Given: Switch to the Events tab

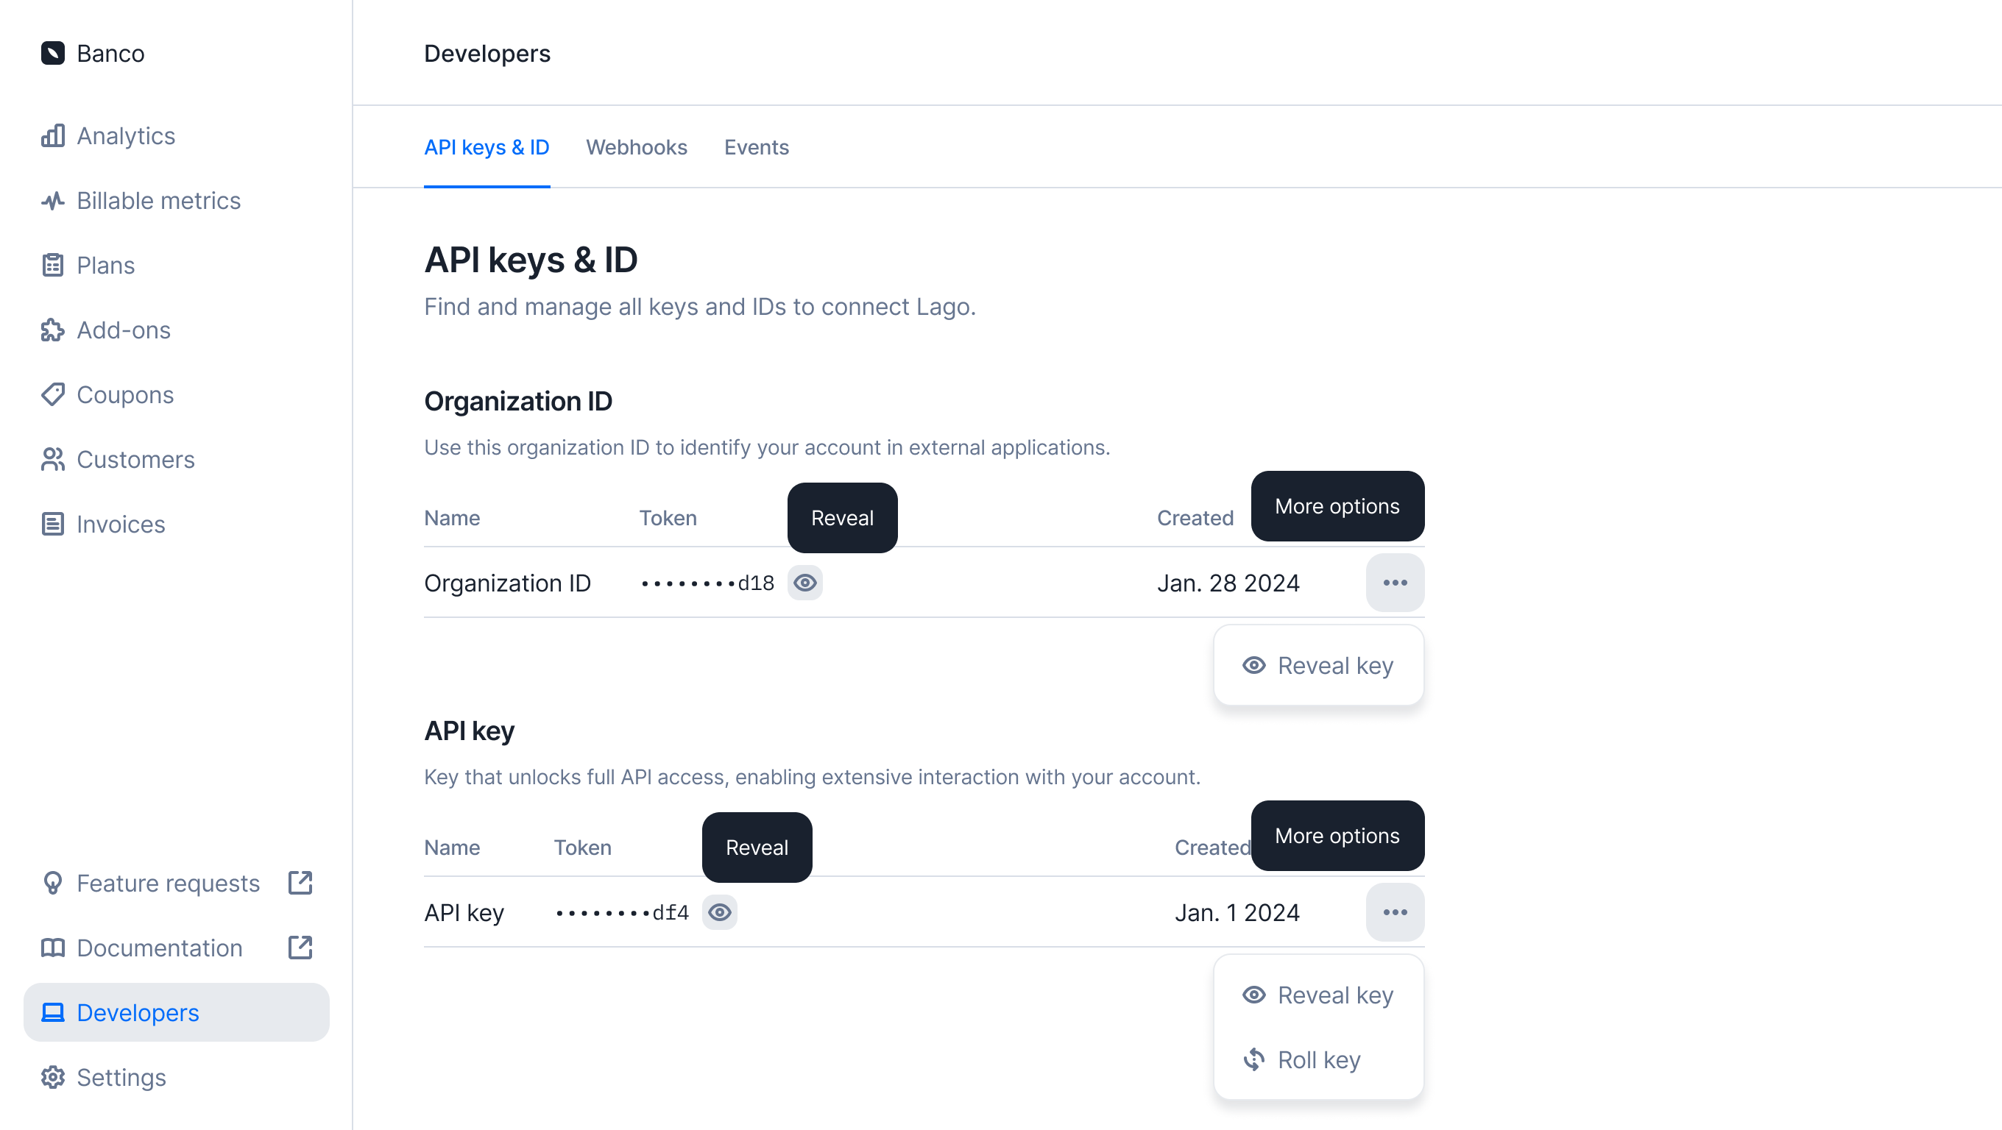Looking at the screenshot, I should point(756,148).
